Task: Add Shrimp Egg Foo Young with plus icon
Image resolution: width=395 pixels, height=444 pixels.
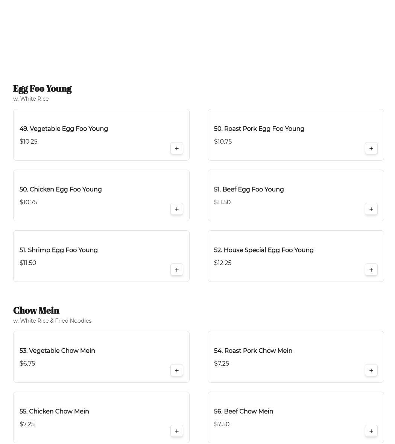Action: click(x=177, y=270)
